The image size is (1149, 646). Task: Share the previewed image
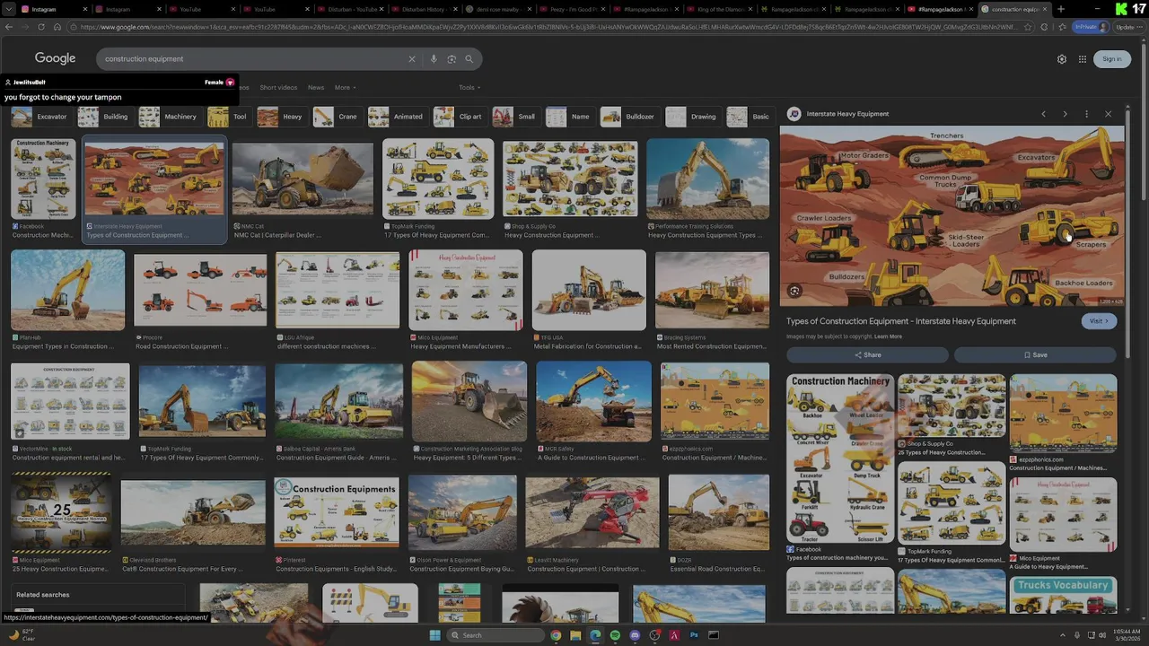click(867, 355)
